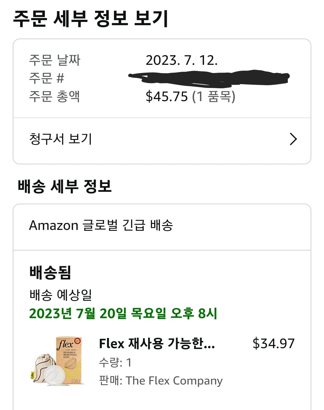This screenshot has height=410, width=324.
Task: Click the blacked-out order number
Action: (x=209, y=77)
